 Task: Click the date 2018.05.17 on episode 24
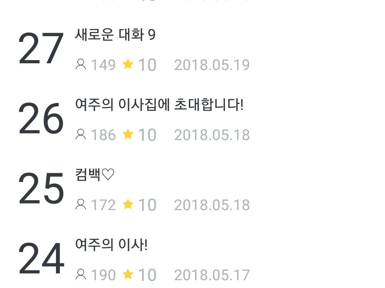212,275
